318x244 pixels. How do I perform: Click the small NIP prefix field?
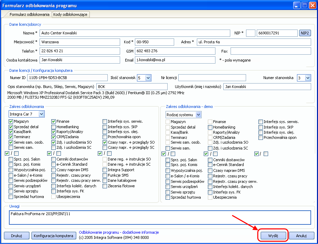click(251, 33)
